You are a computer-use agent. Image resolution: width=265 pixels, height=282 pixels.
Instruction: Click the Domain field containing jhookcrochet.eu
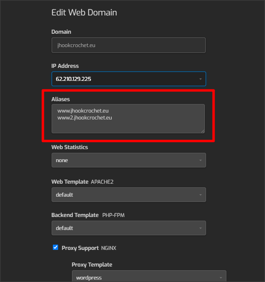coord(128,45)
